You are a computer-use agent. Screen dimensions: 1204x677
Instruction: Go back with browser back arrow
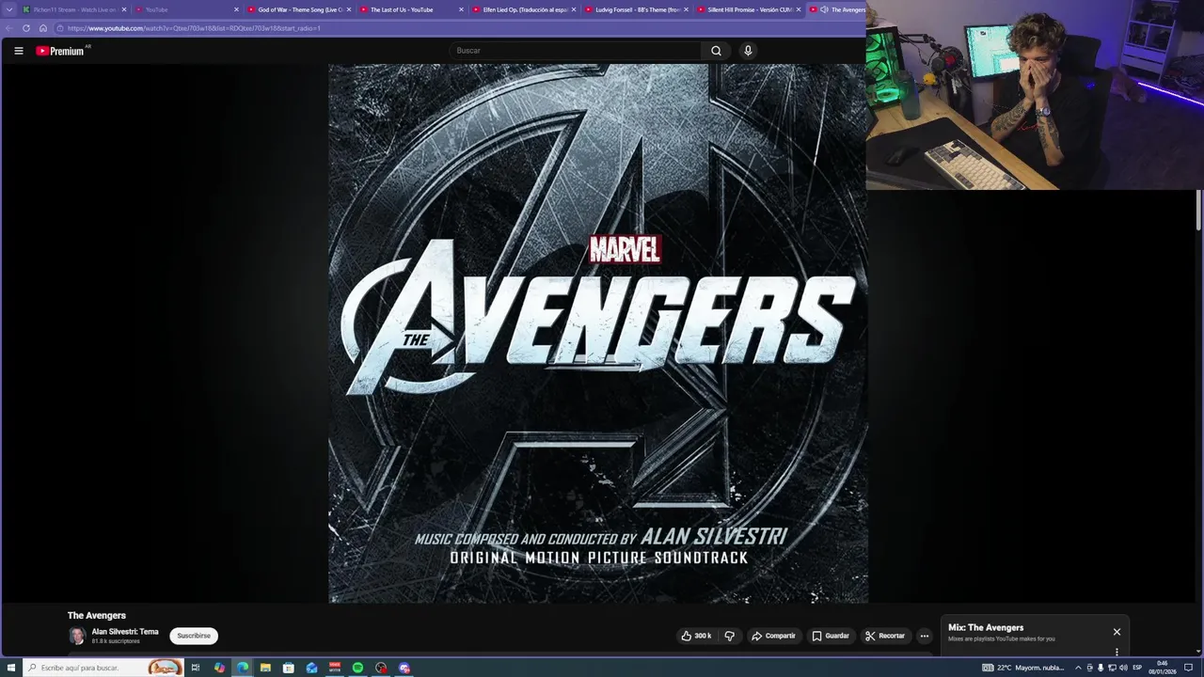point(9,28)
